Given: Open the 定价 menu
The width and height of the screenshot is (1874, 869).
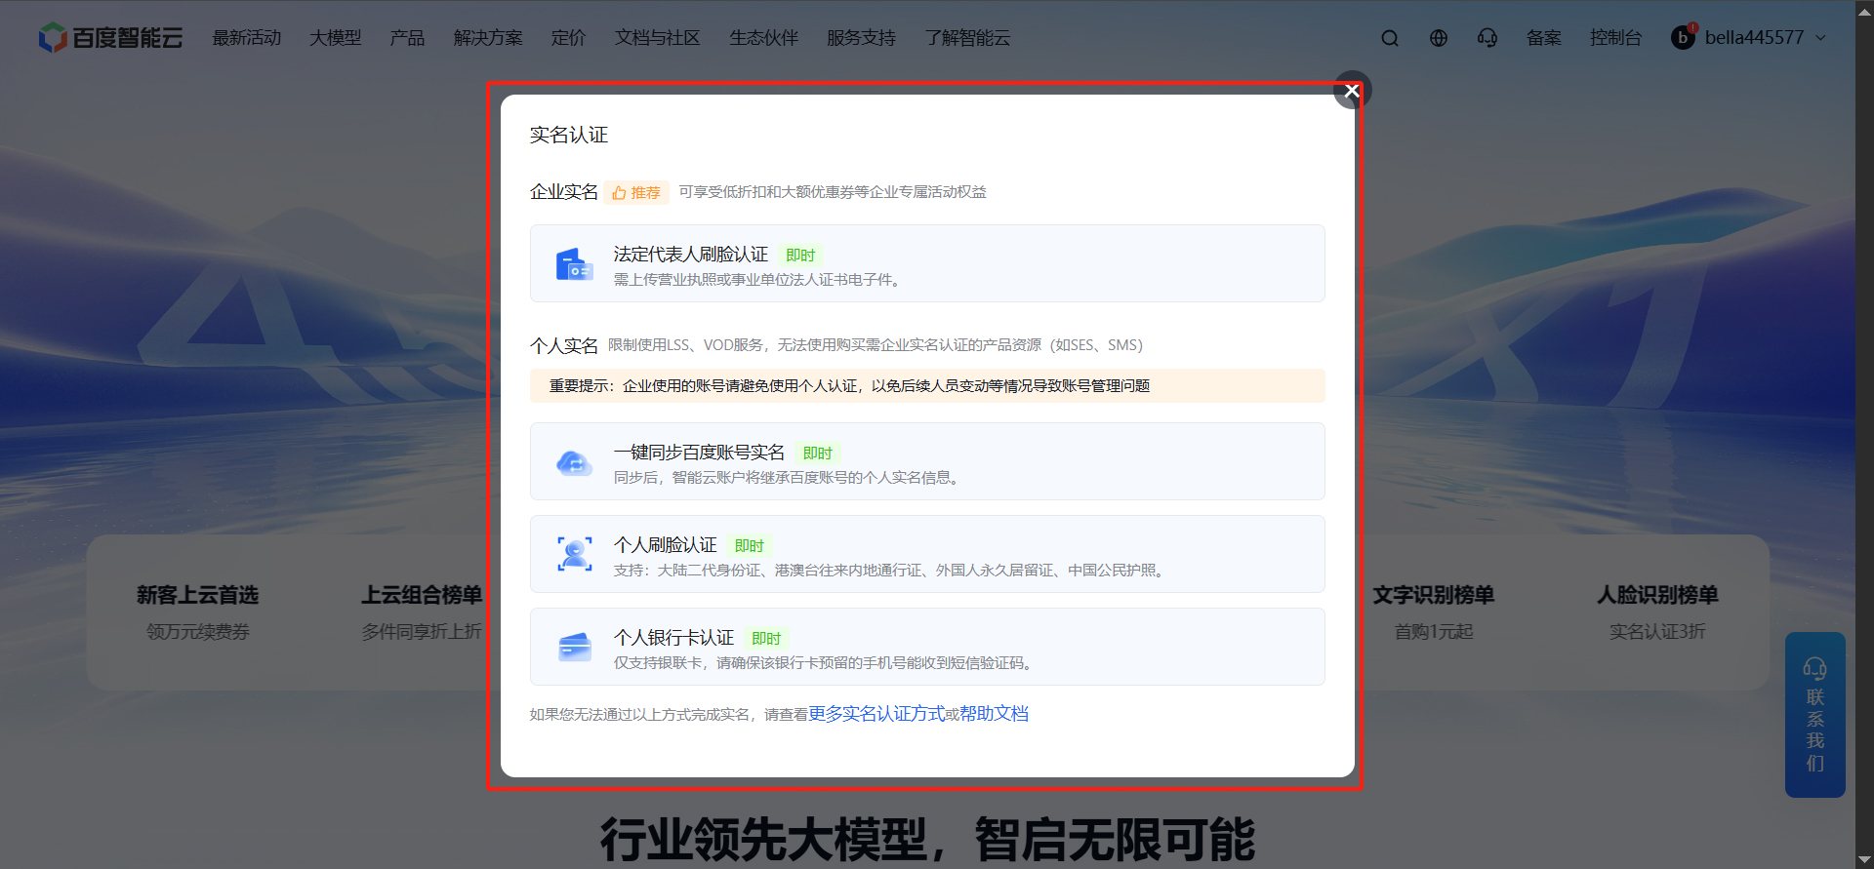Looking at the screenshot, I should [x=568, y=38].
